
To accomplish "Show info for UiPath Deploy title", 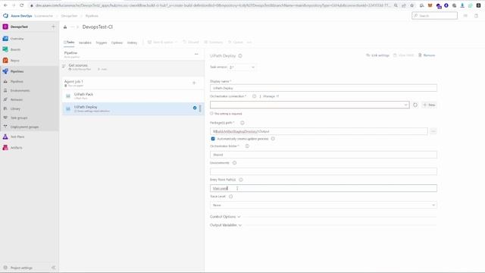I will tap(240, 55).
